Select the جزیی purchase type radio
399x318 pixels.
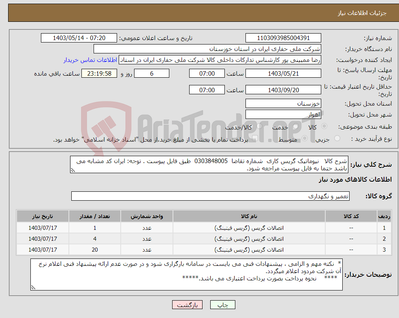tap(337, 138)
